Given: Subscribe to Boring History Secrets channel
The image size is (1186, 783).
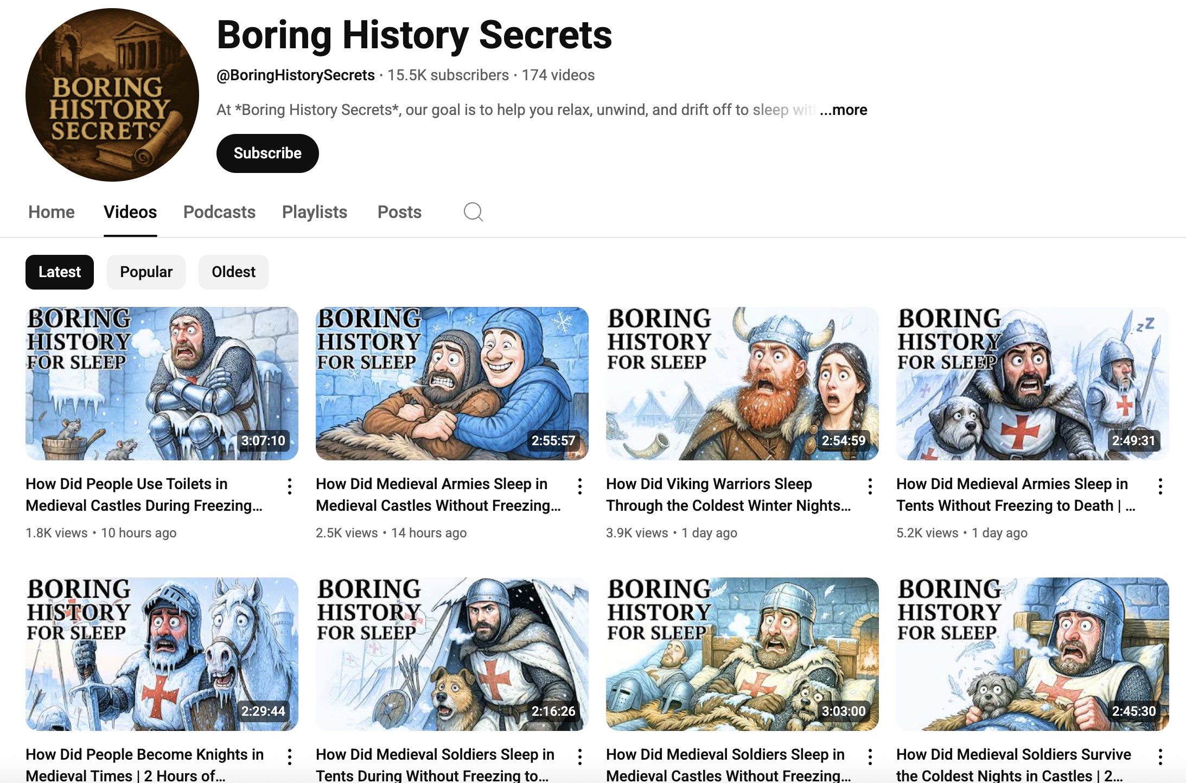Looking at the screenshot, I should click(x=267, y=153).
